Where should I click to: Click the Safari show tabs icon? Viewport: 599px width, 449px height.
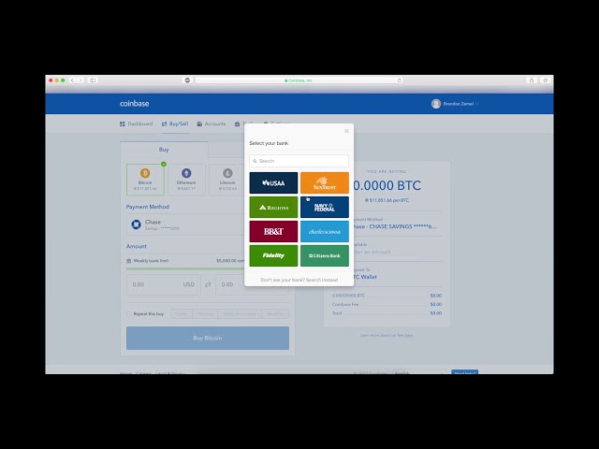[545, 80]
